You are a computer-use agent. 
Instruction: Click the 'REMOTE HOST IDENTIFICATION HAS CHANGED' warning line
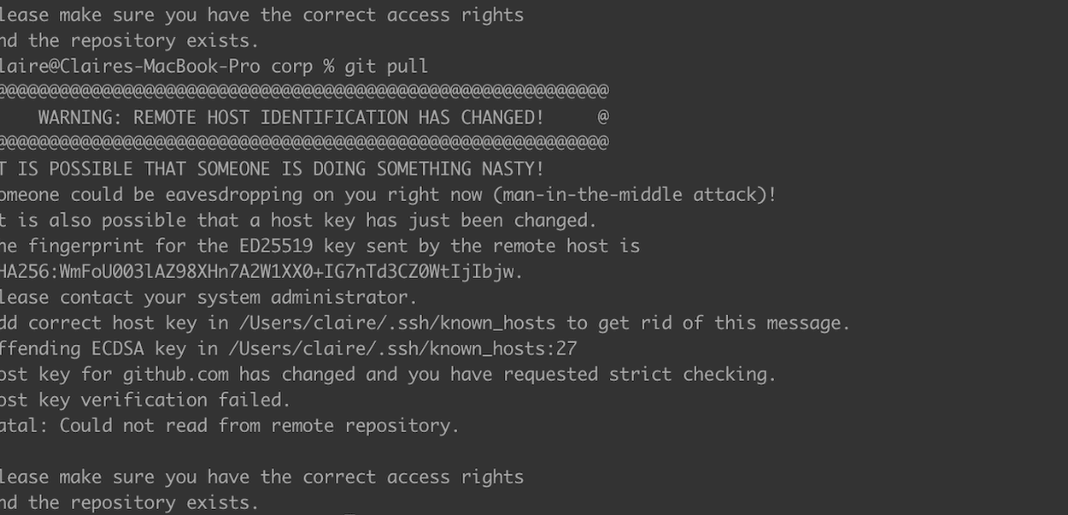[291, 117]
